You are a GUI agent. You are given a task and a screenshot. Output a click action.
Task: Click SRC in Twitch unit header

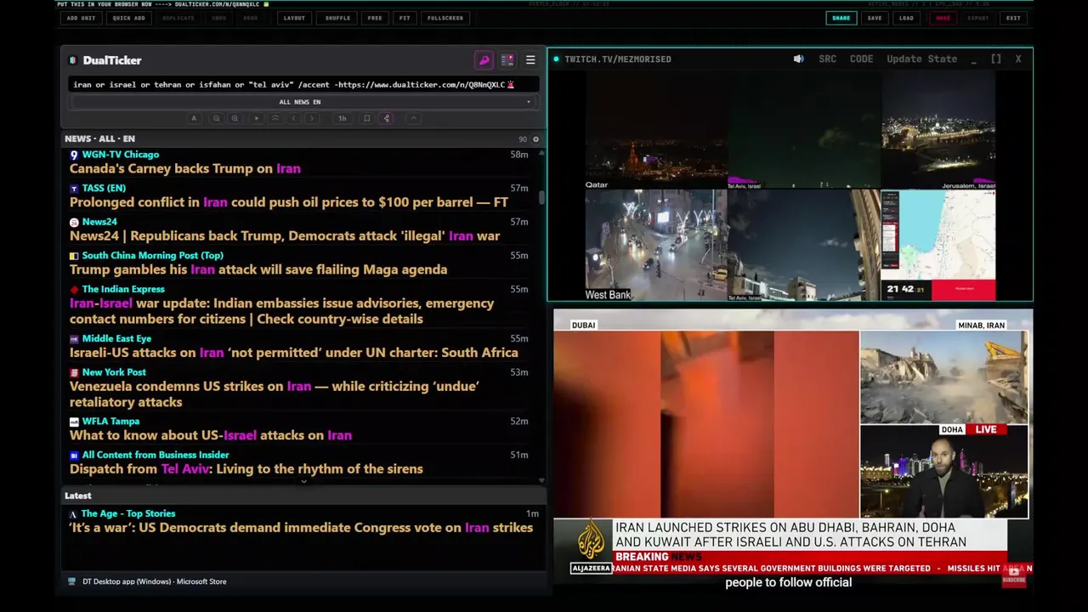point(827,59)
